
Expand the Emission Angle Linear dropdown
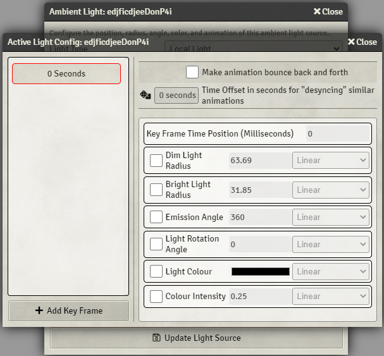click(331, 217)
